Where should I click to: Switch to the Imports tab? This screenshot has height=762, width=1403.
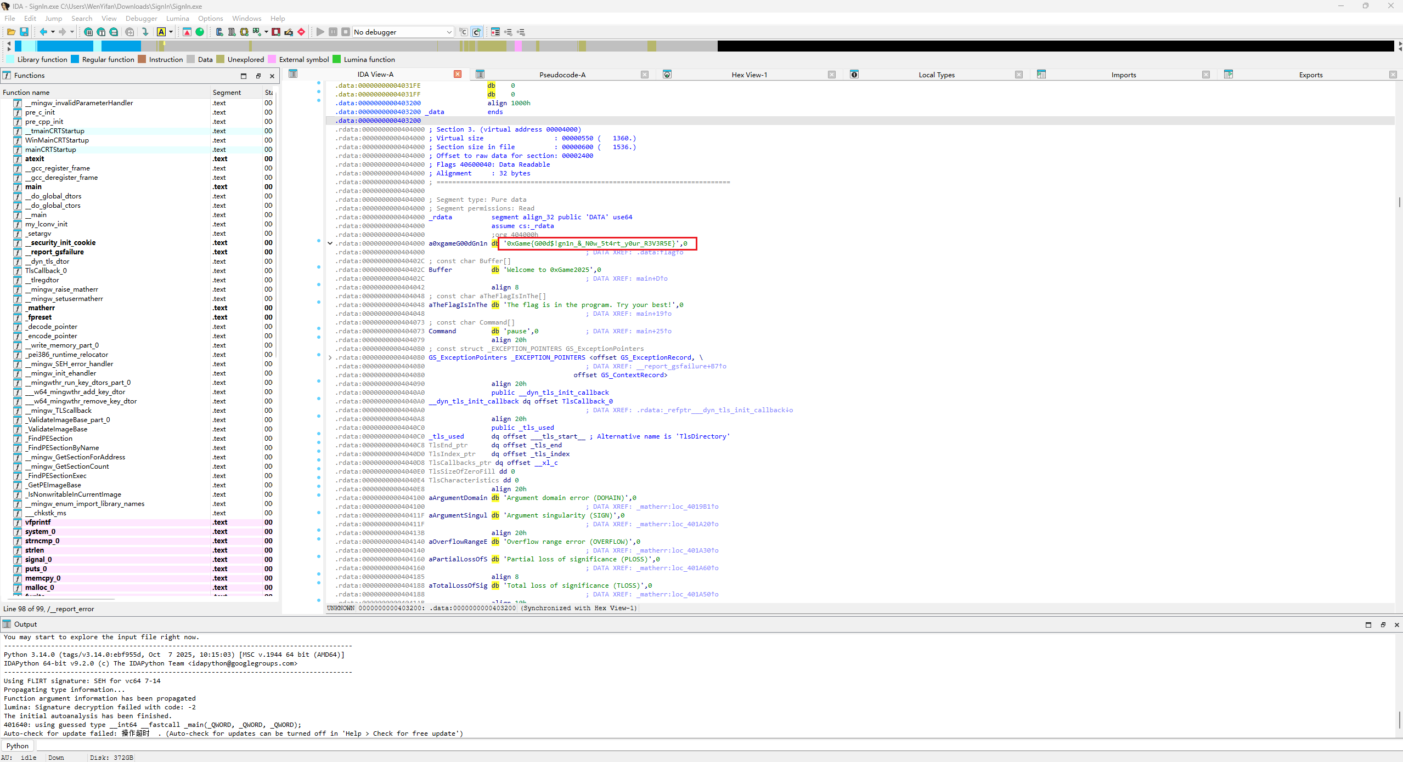tap(1123, 75)
